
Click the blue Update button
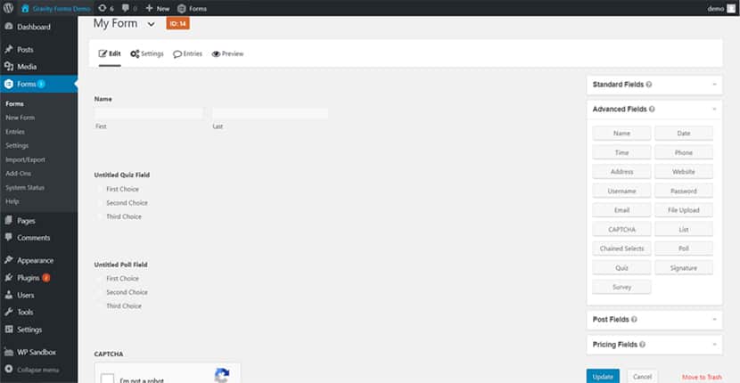coord(603,377)
